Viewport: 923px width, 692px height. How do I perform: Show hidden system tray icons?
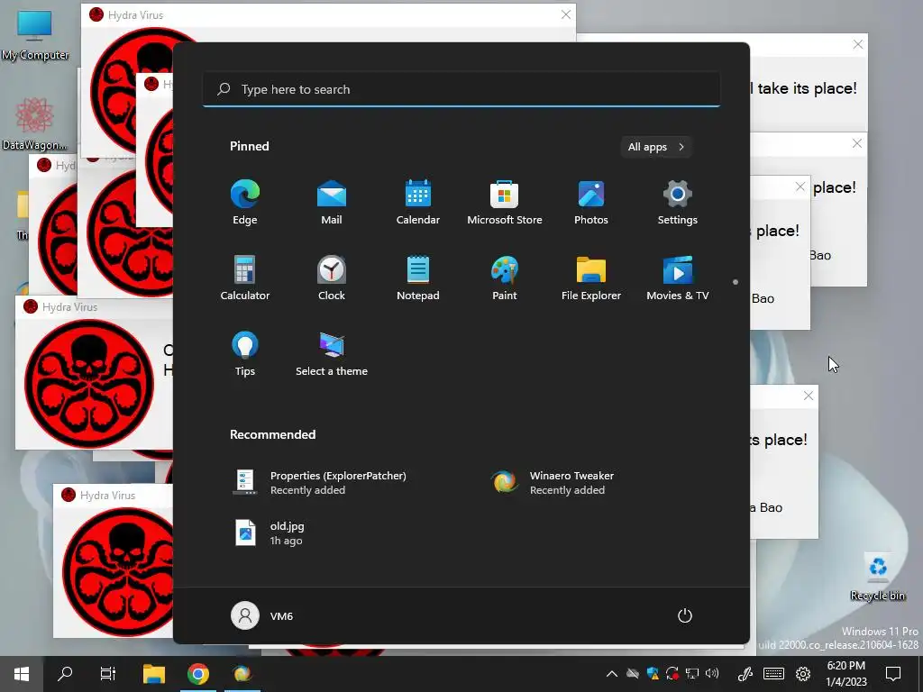[612, 674]
